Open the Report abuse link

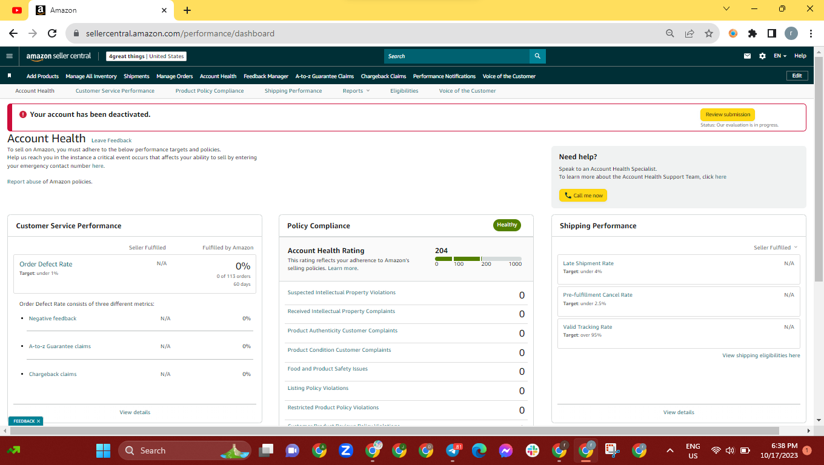24,182
